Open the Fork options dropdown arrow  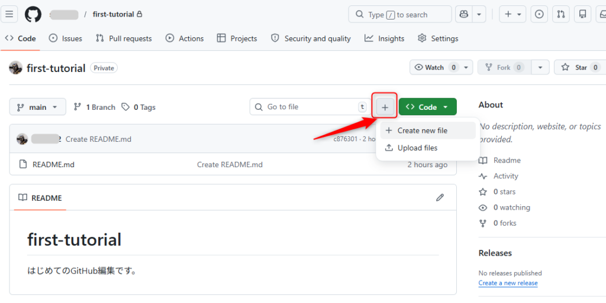tap(540, 67)
